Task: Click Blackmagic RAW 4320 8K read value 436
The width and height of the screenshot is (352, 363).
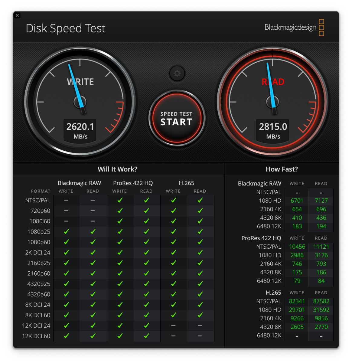Action: (x=321, y=217)
